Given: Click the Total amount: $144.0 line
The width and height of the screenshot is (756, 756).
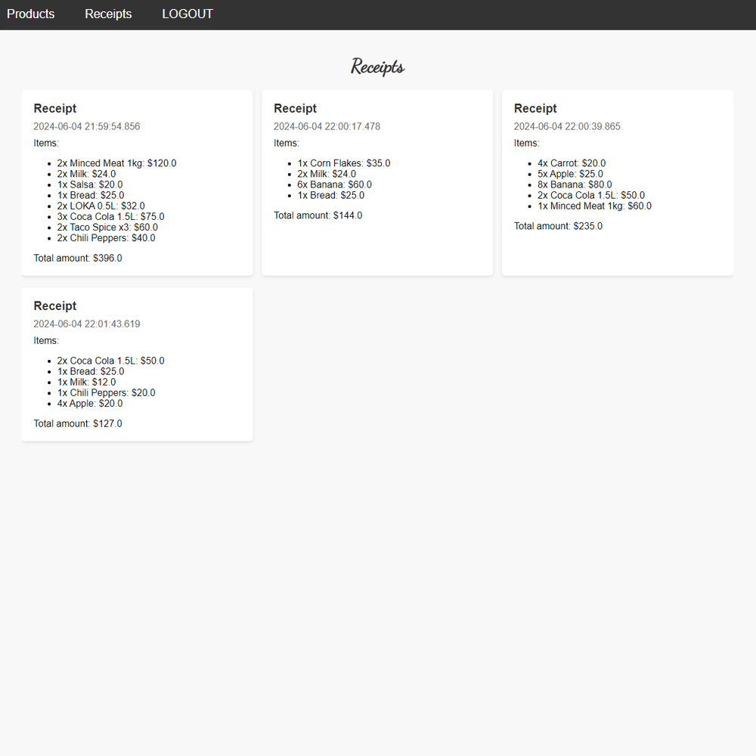Looking at the screenshot, I should 318,215.
